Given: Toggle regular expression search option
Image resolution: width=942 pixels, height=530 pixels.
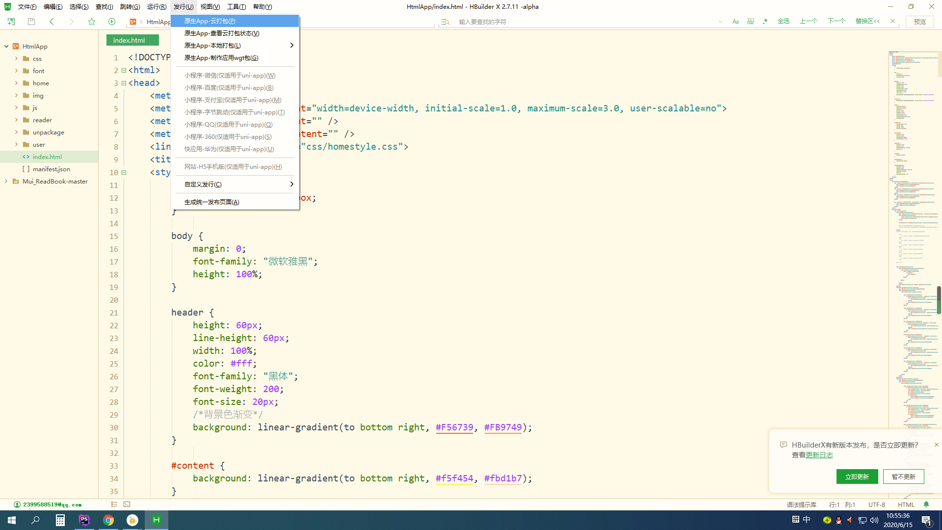Looking at the screenshot, I should 765,22.
